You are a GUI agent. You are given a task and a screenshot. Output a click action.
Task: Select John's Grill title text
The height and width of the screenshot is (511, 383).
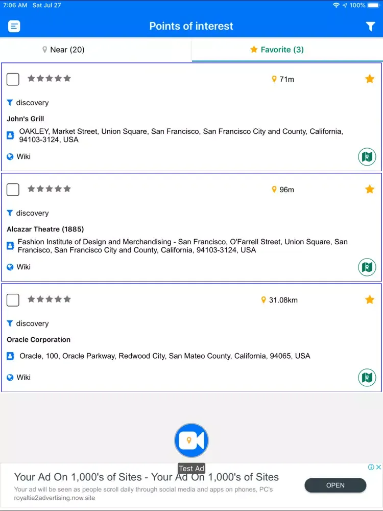pos(26,119)
